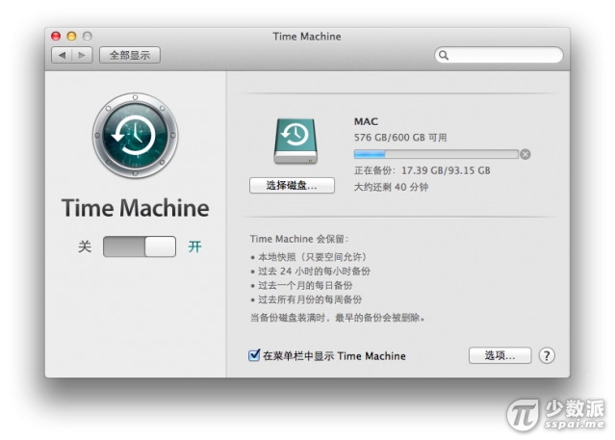Click the MAC disk name

pyautogui.click(x=366, y=121)
